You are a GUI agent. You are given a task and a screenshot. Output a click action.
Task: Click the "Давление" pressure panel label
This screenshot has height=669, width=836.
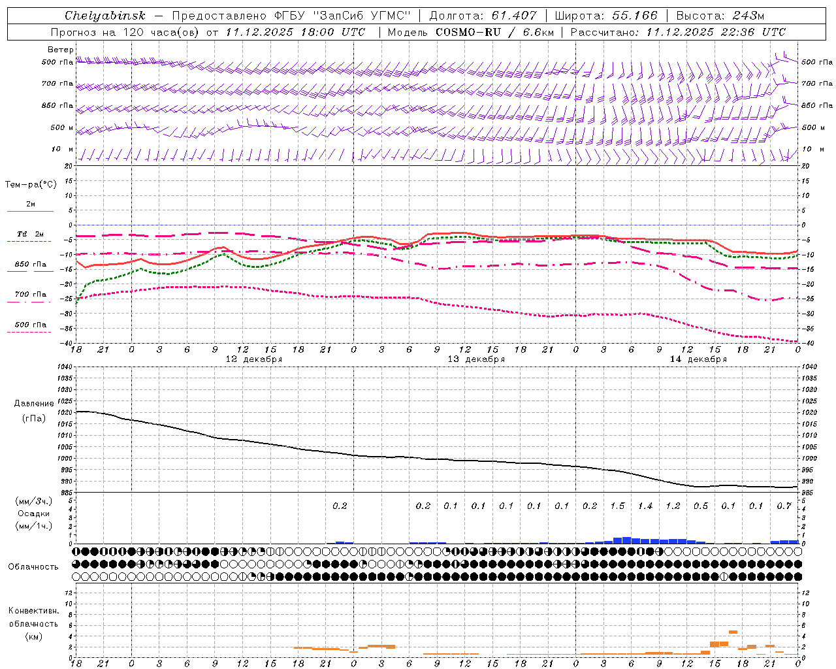pos(34,404)
